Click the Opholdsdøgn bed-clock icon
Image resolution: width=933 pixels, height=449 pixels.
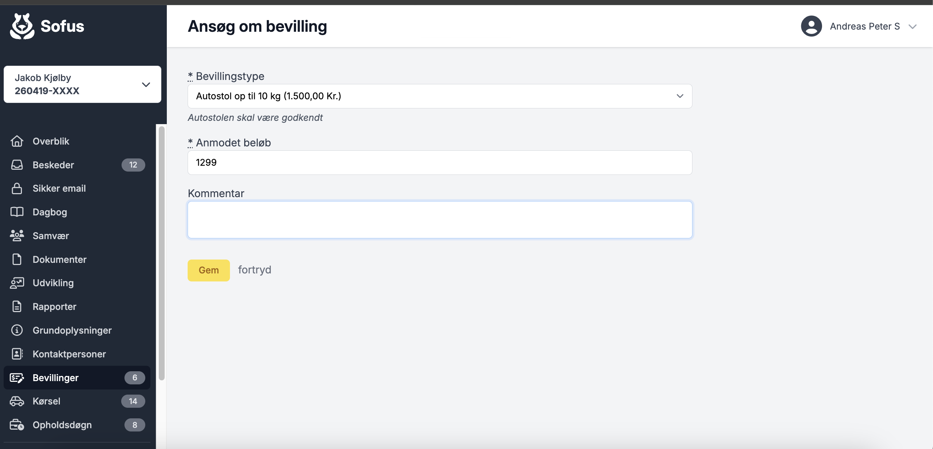tap(17, 425)
